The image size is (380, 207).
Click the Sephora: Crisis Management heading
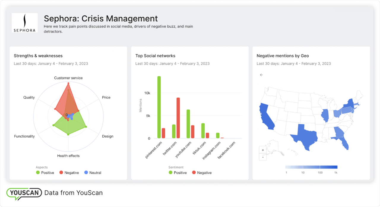(101, 18)
